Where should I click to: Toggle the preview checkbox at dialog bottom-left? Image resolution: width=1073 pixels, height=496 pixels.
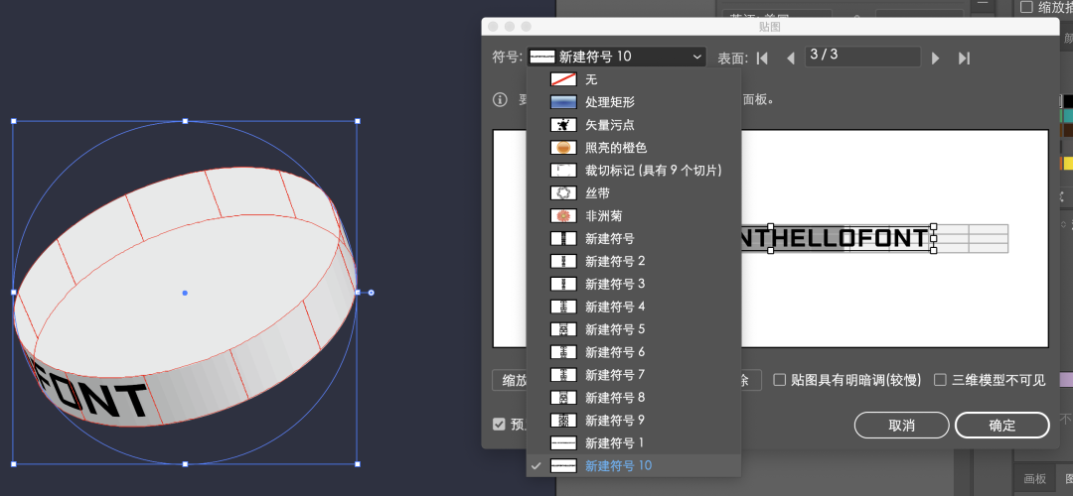coord(499,424)
